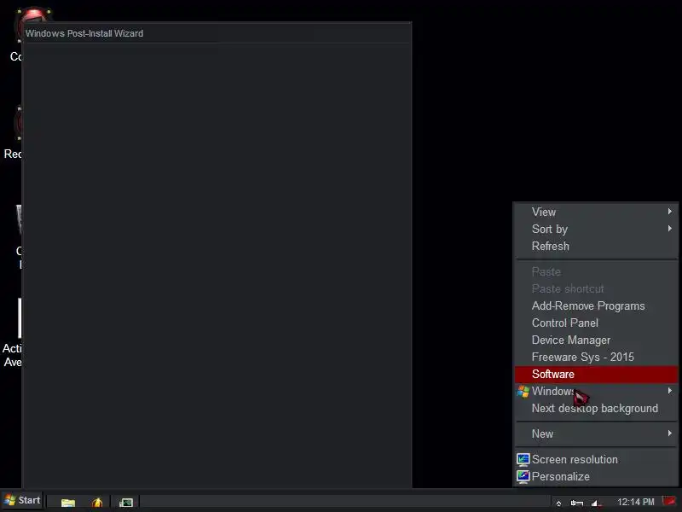Open Add-Remove Programs from context menu
Screen dimensions: 682x512
point(596,305)
